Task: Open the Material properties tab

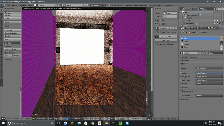Action: [x=209, y=28]
